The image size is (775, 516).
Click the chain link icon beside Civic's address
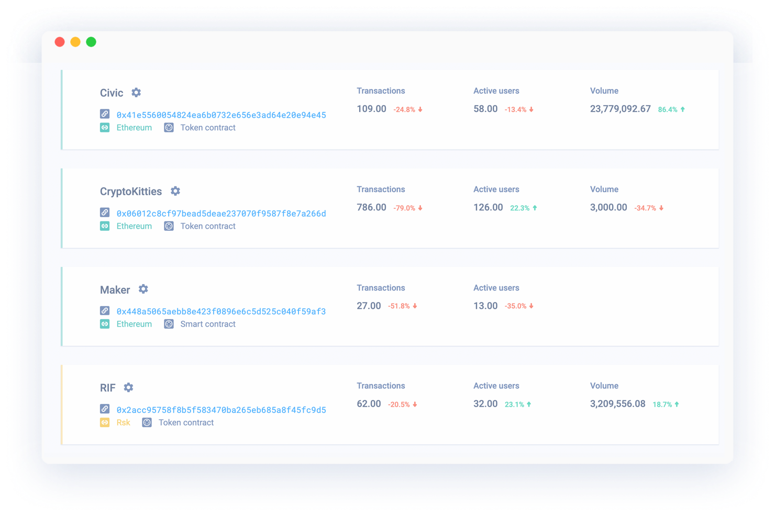(105, 113)
